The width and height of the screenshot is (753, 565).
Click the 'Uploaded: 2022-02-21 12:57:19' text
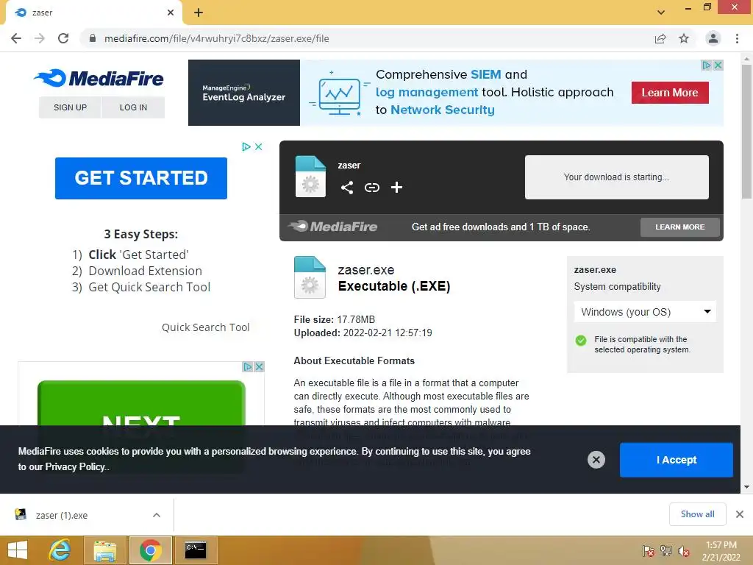363,333
